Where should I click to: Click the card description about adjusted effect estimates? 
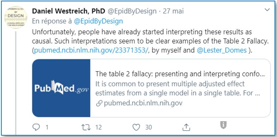pyautogui.click(x=177, y=89)
